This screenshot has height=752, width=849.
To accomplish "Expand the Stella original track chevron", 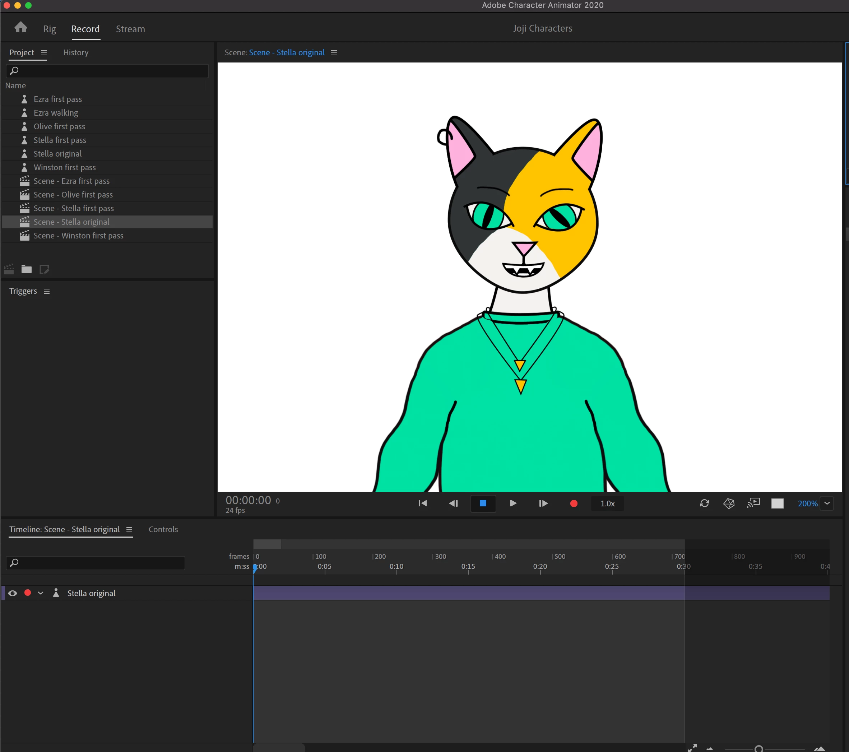I will click(41, 593).
